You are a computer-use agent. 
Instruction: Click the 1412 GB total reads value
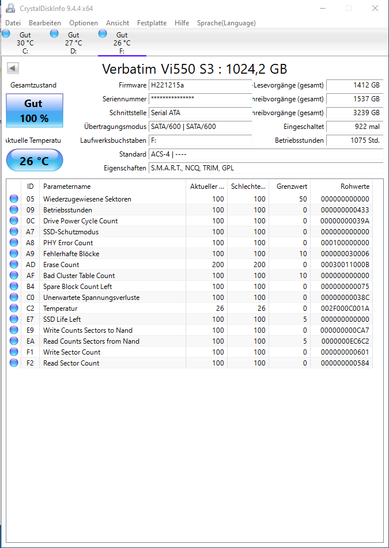[355, 85]
